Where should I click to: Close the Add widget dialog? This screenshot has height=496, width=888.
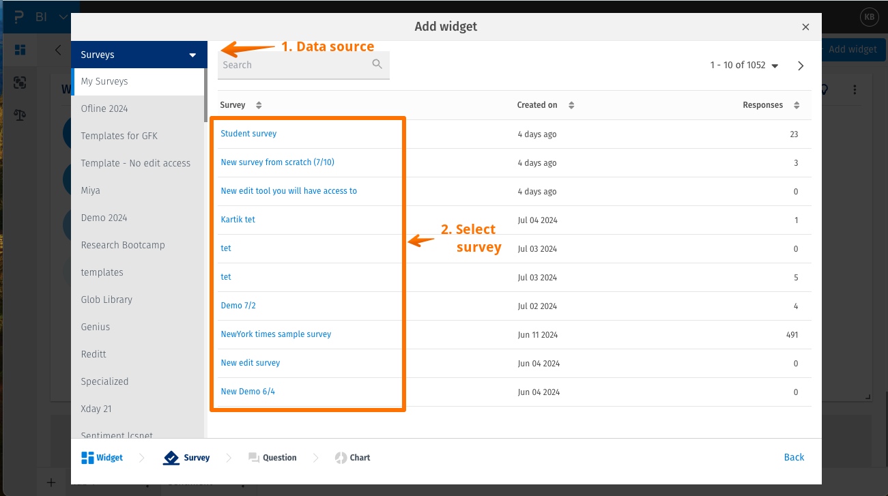coord(805,27)
